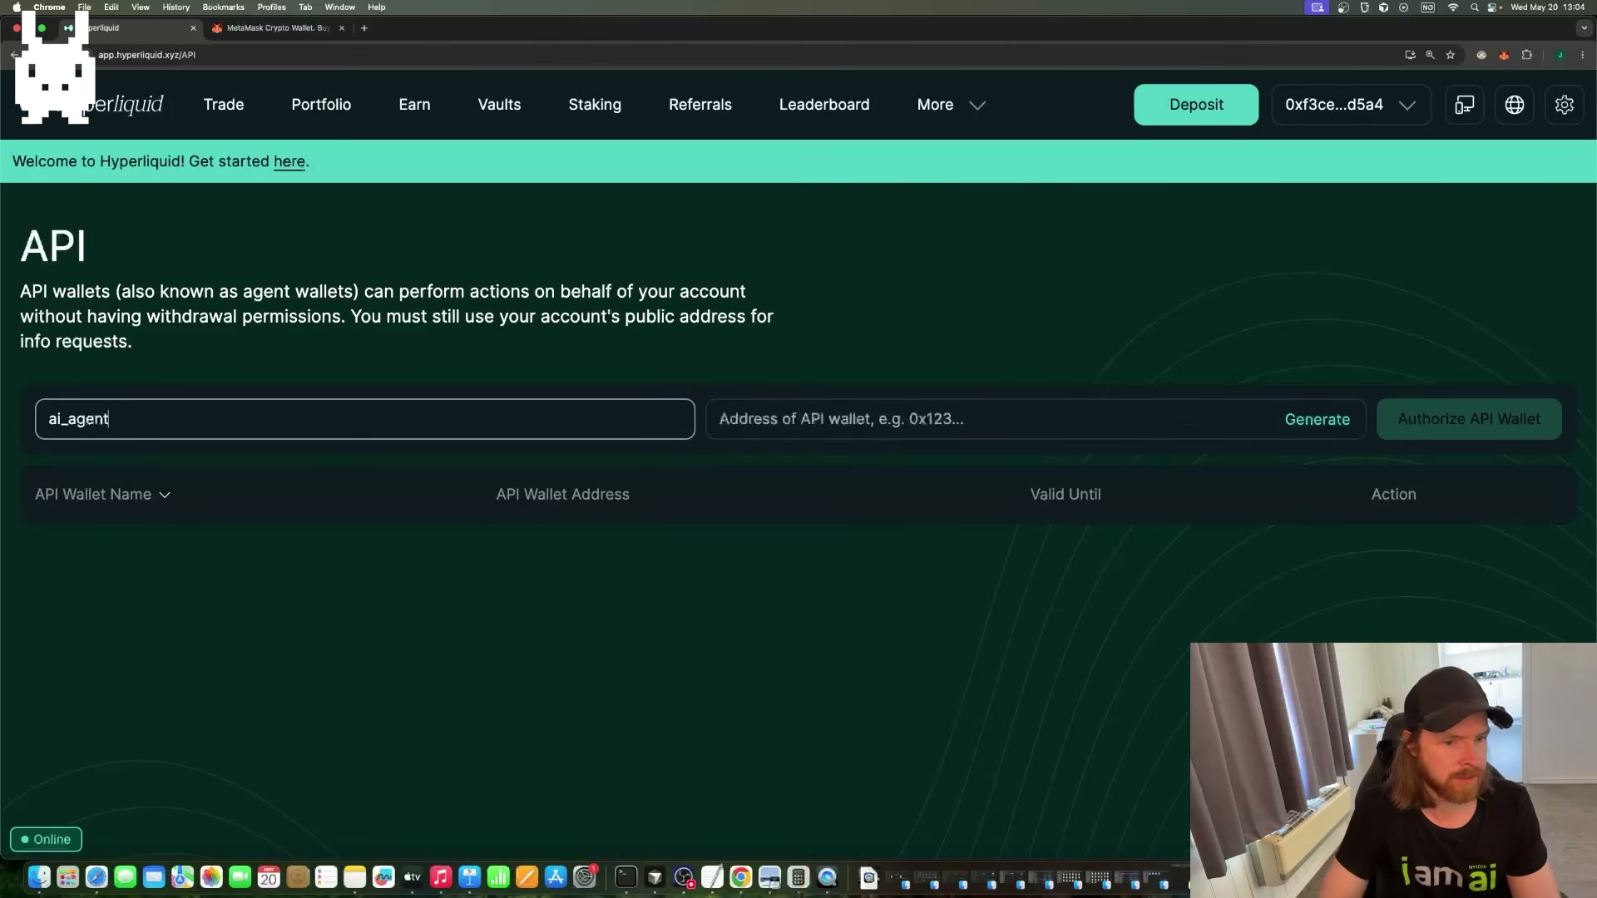This screenshot has height=898, width=1597.
Task: Open the Chrome profile avatar J
Action: [x=1560, y=55]
